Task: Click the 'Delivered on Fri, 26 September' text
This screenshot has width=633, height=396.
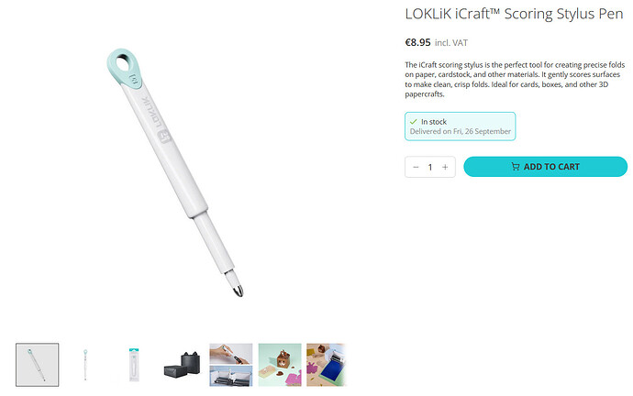Action: [461, 131]
